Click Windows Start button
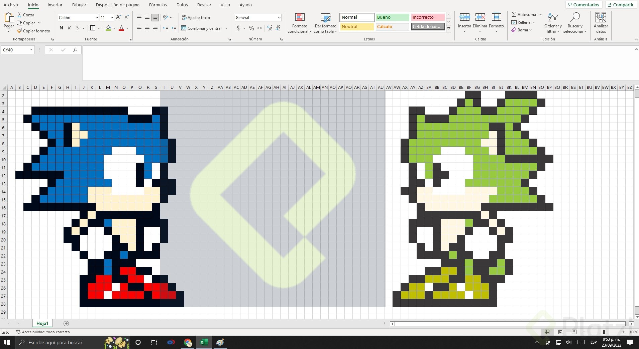This screenshot has height=349, width=639. coord(7,342)
